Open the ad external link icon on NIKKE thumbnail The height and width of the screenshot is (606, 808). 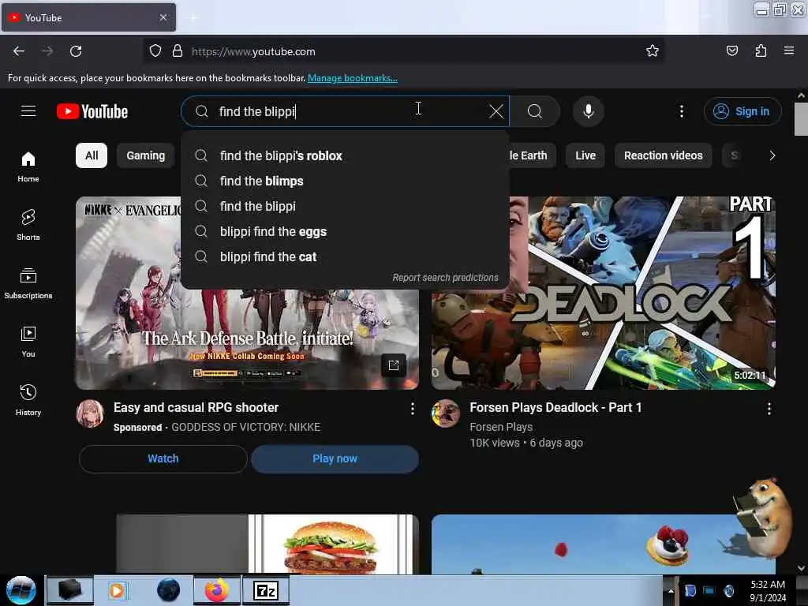[x=394, y=365]
